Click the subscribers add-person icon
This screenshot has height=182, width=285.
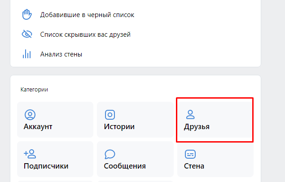point(30,154)
